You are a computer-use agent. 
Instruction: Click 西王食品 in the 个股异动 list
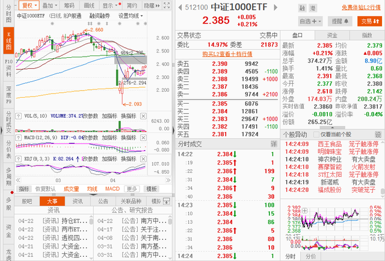(x=330, y=144)
